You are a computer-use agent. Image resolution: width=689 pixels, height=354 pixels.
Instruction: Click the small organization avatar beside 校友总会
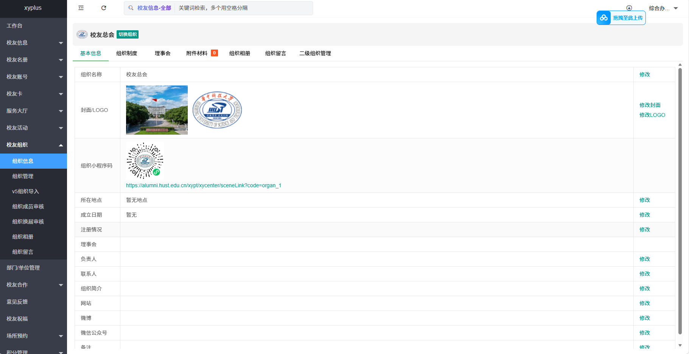tap(82, 34)
